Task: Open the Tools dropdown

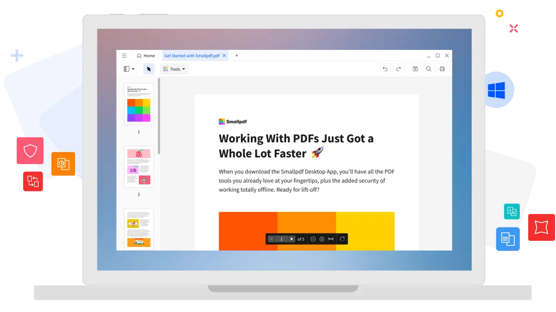Action: pos(174,68)
